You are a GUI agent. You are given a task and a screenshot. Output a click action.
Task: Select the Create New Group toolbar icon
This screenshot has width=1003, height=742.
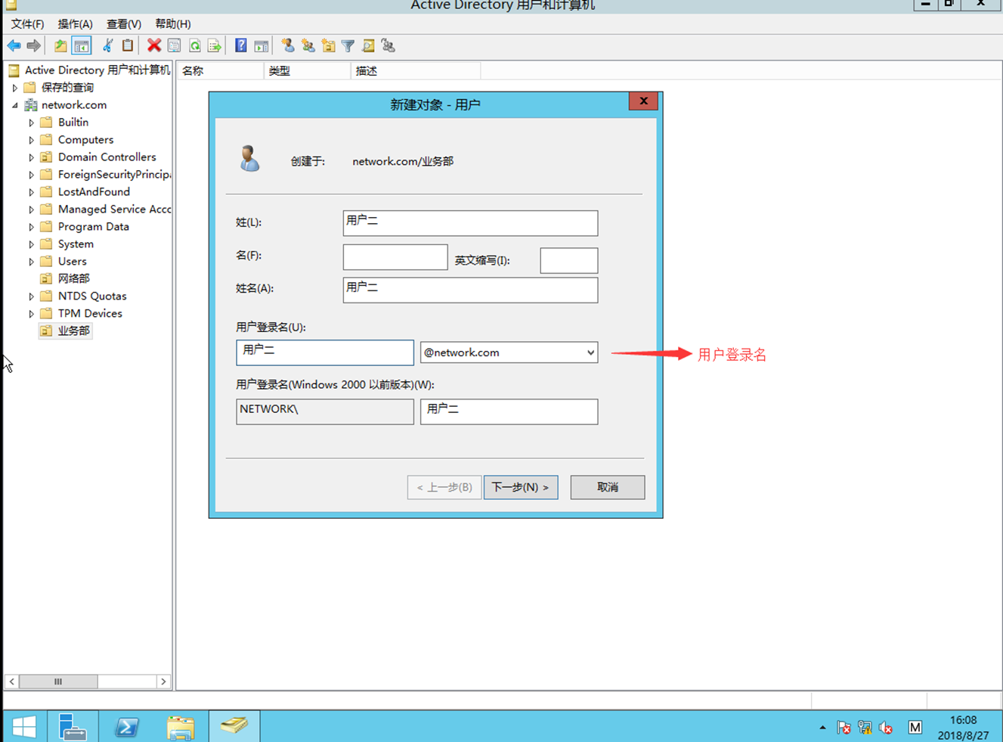tap(308, 45)
